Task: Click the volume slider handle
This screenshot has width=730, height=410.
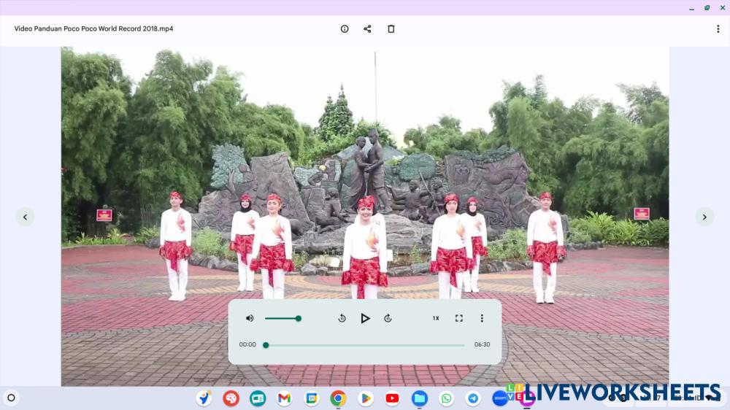Action: point(298,318)
